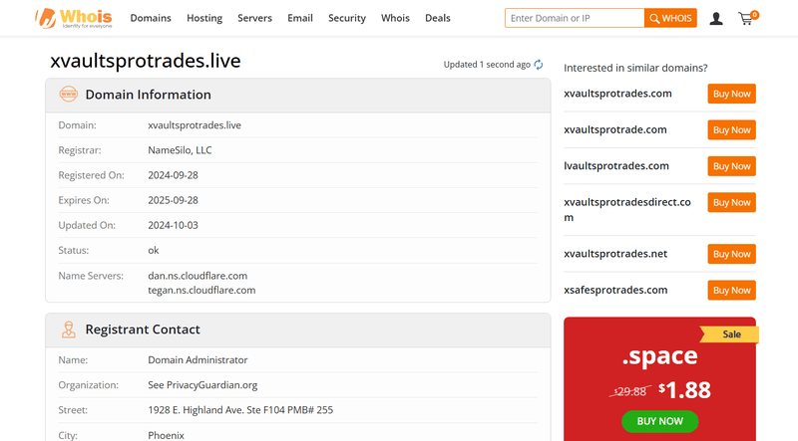The width and height of the screenshot is (798, 441).
Task: Click the Sale ribbon on .space banner
Action: [730, 334]
